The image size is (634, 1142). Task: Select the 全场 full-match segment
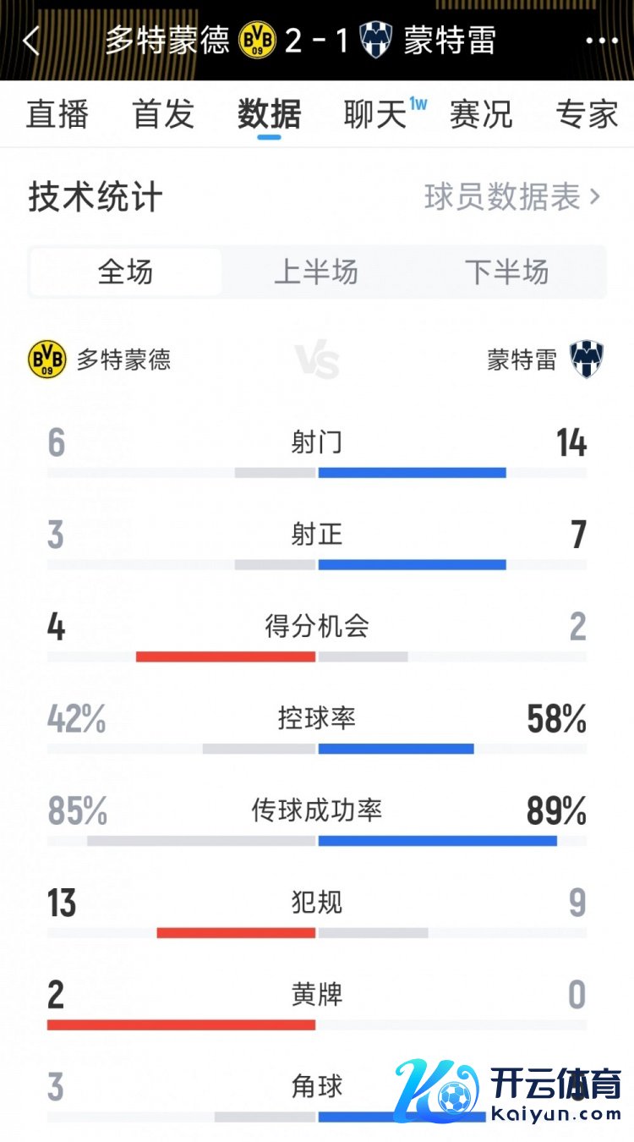click(x=126, y=272)
